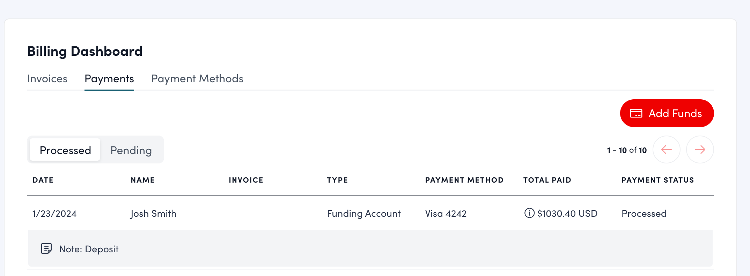Click the '1 - 10 of 10' pagination label

point(627,150)
